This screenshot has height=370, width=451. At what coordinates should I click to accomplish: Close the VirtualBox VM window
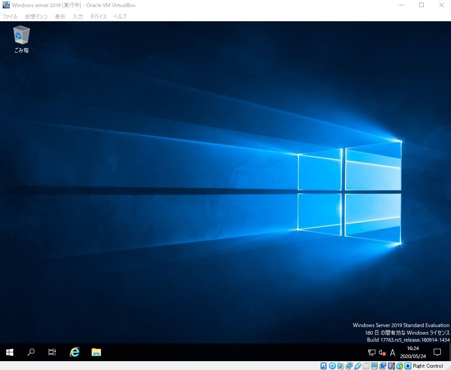[x=442, y=5]
